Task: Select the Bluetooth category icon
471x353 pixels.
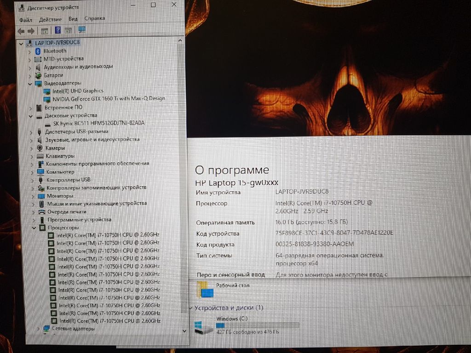Action: tap(38, 51)
